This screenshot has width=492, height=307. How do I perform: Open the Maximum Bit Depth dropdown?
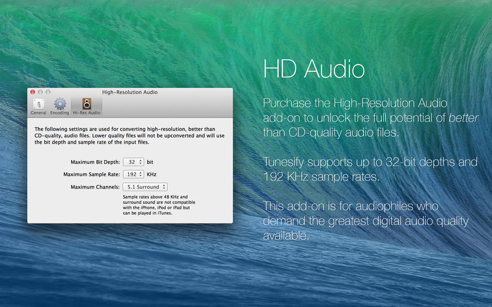[x=133, y=162]
